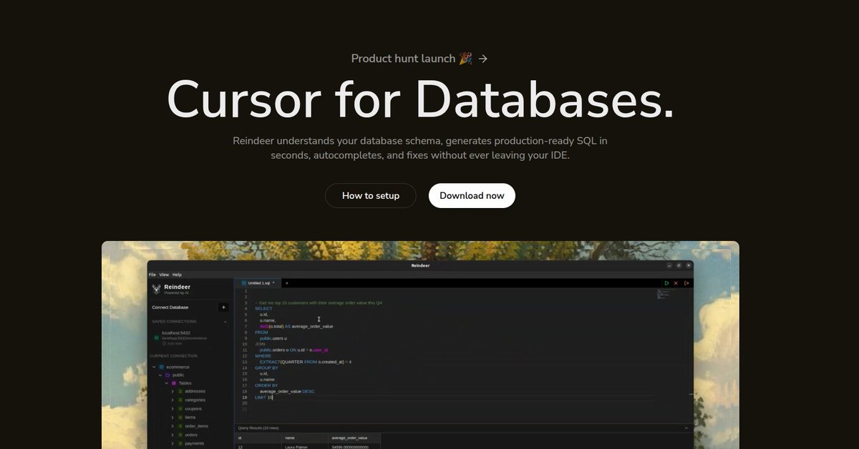Expand the order_items table chevron

coord(173,426)
